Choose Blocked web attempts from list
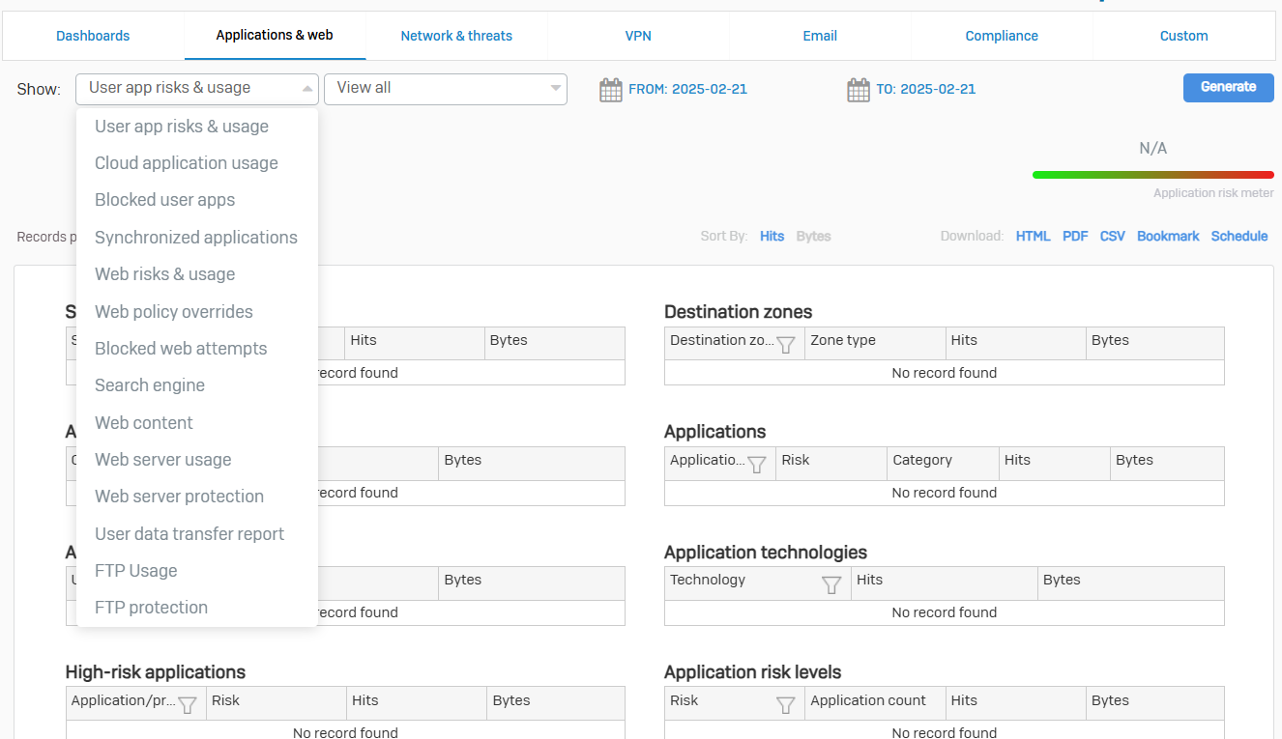Image resolution: width=1282 pixels, height=739 pixels. click(x=181, y=349)
